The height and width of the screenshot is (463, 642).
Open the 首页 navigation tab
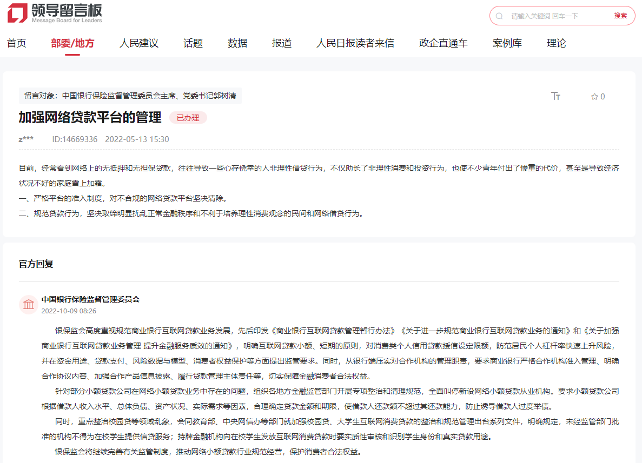click(17, 43)
